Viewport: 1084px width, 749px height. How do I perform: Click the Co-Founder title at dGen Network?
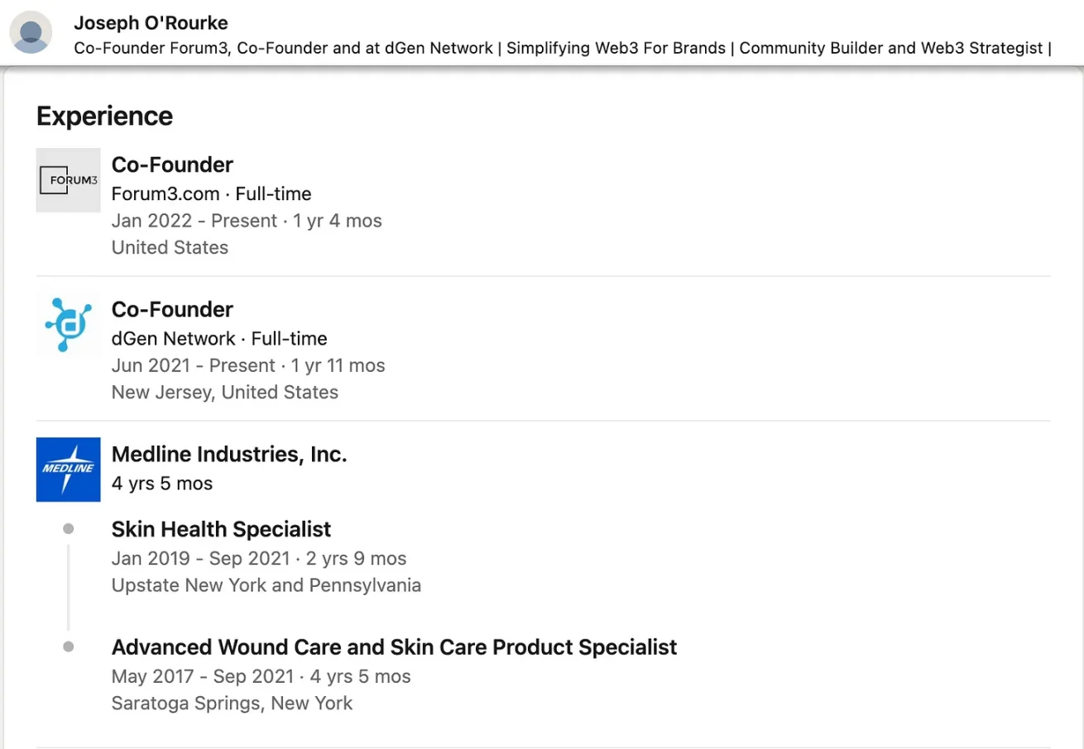(x=172, y=309)
